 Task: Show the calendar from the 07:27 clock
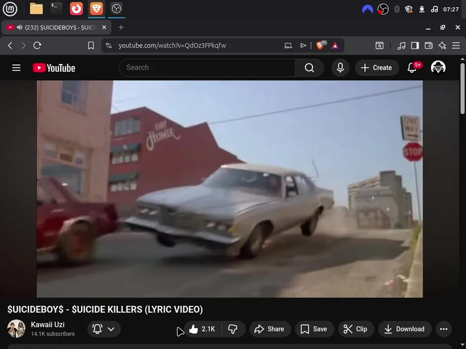[451, 9]
